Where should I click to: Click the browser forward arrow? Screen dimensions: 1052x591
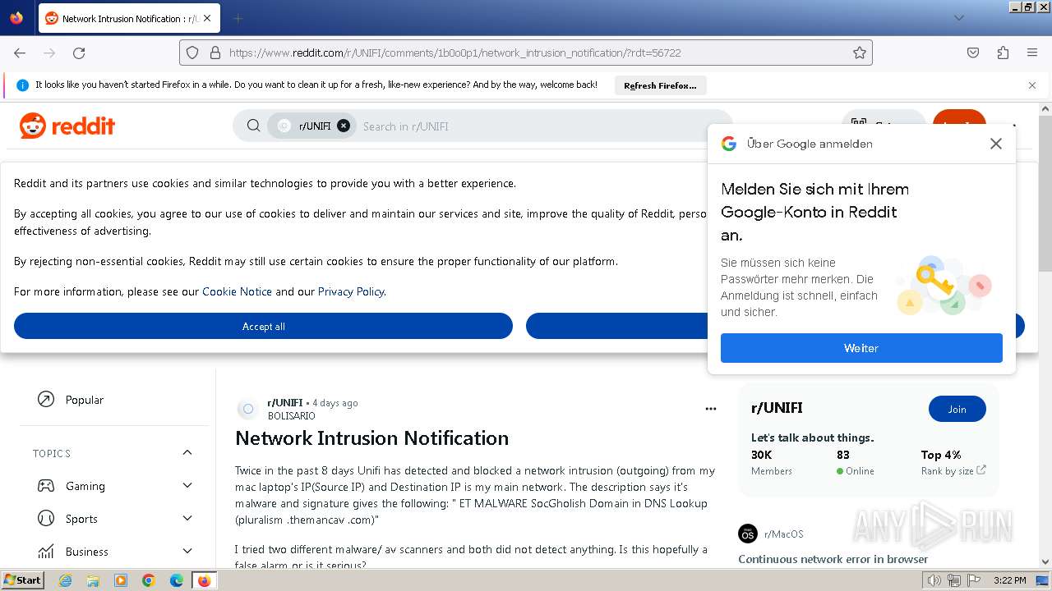(49, 53)
